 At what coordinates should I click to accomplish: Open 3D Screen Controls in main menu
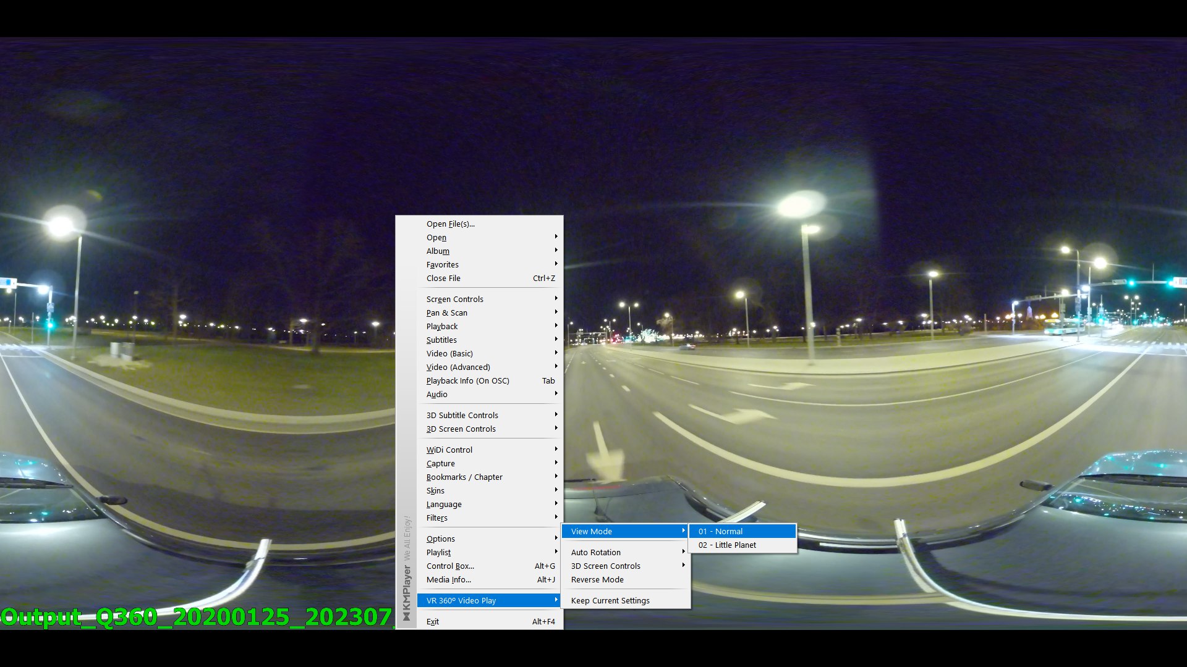(x=488, y=429)
